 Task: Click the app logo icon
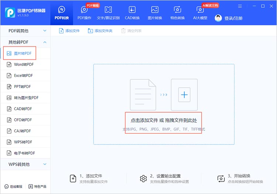coord(10,13)
